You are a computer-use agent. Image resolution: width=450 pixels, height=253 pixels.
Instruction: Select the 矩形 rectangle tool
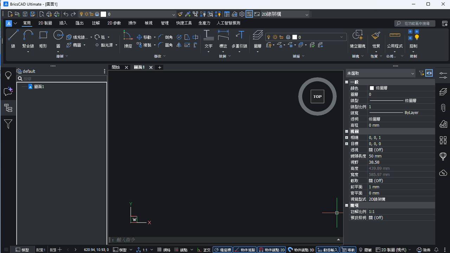(43, 39)
